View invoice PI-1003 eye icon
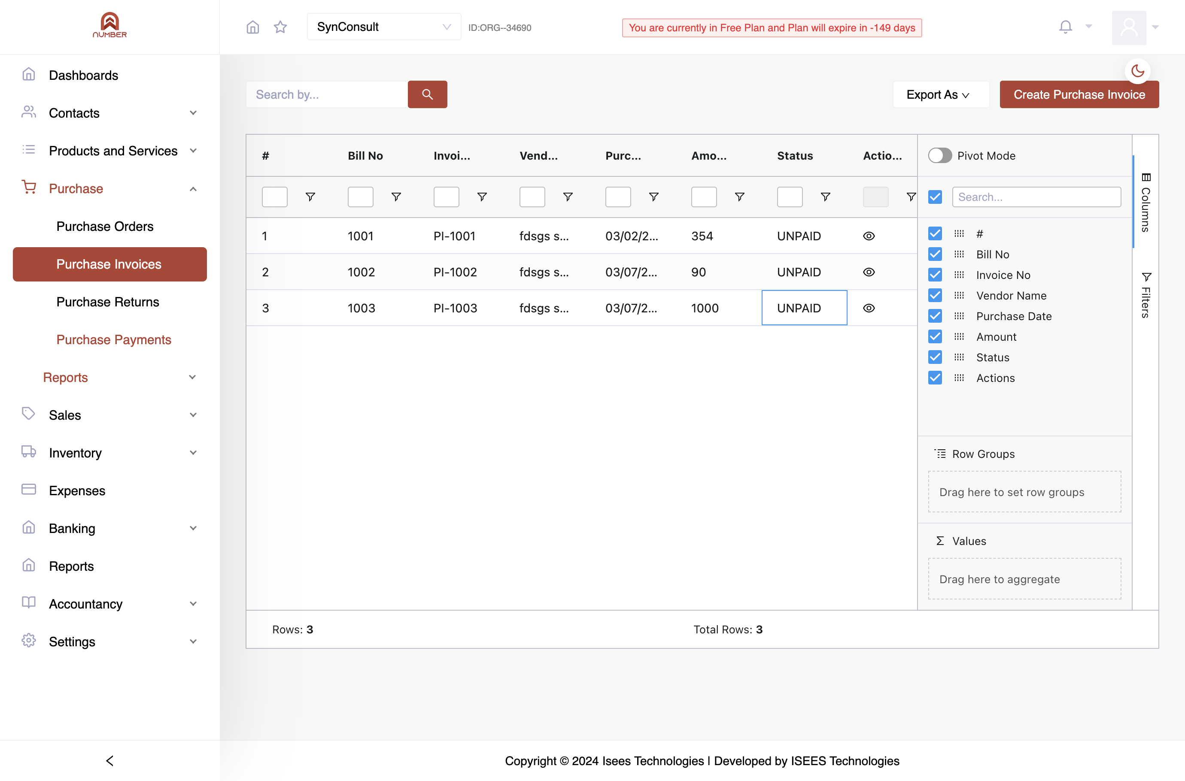The width and height of the screenshot is (1185, 781). click(x=869, y=308)
